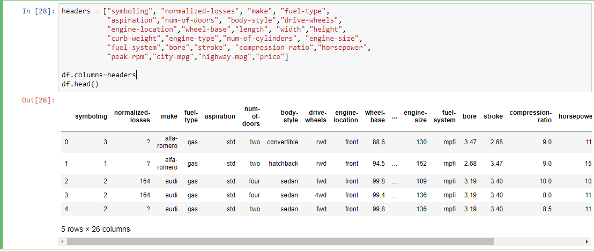This screenshot has width=594, height=251.
Task: Click the wheel-base value 94.5
Action: (379, 164)
